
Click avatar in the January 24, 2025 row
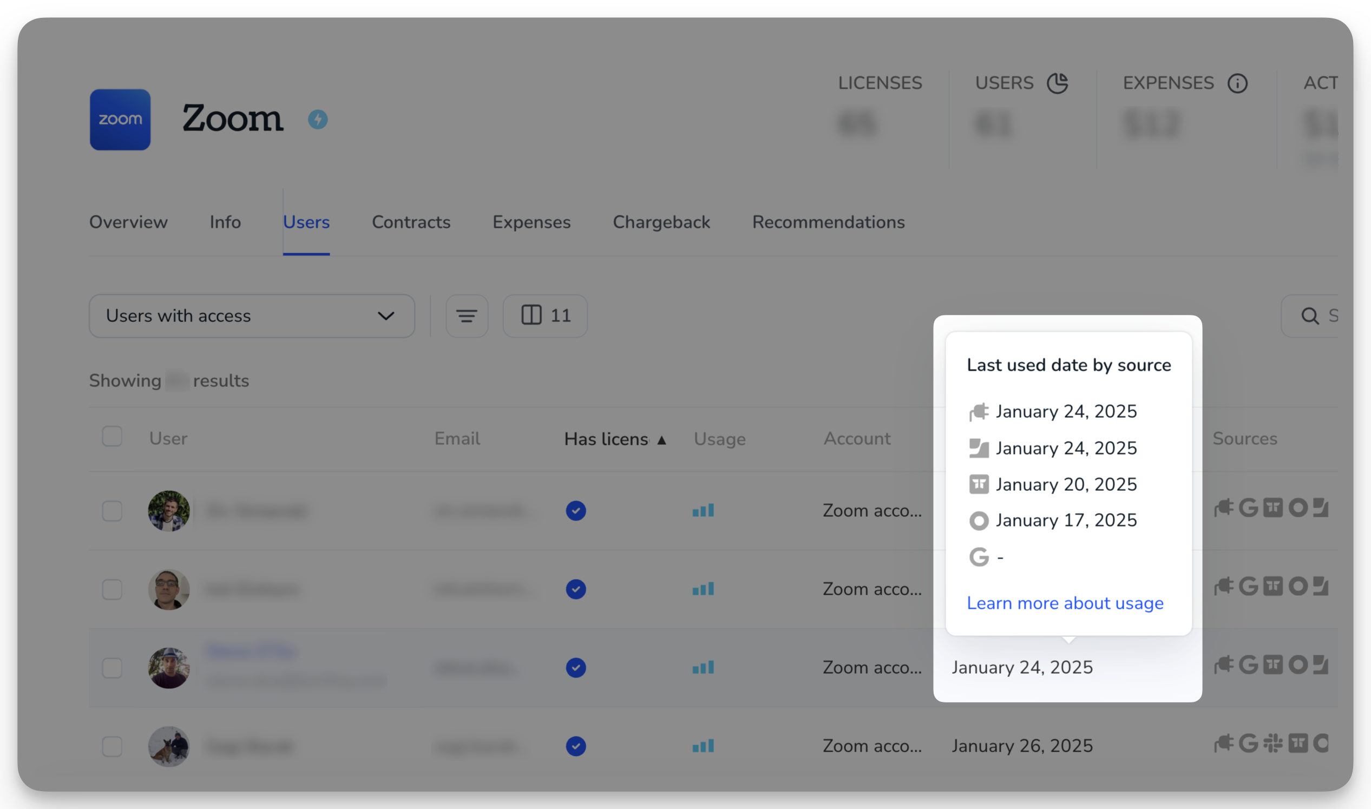(x=169, y=668)
